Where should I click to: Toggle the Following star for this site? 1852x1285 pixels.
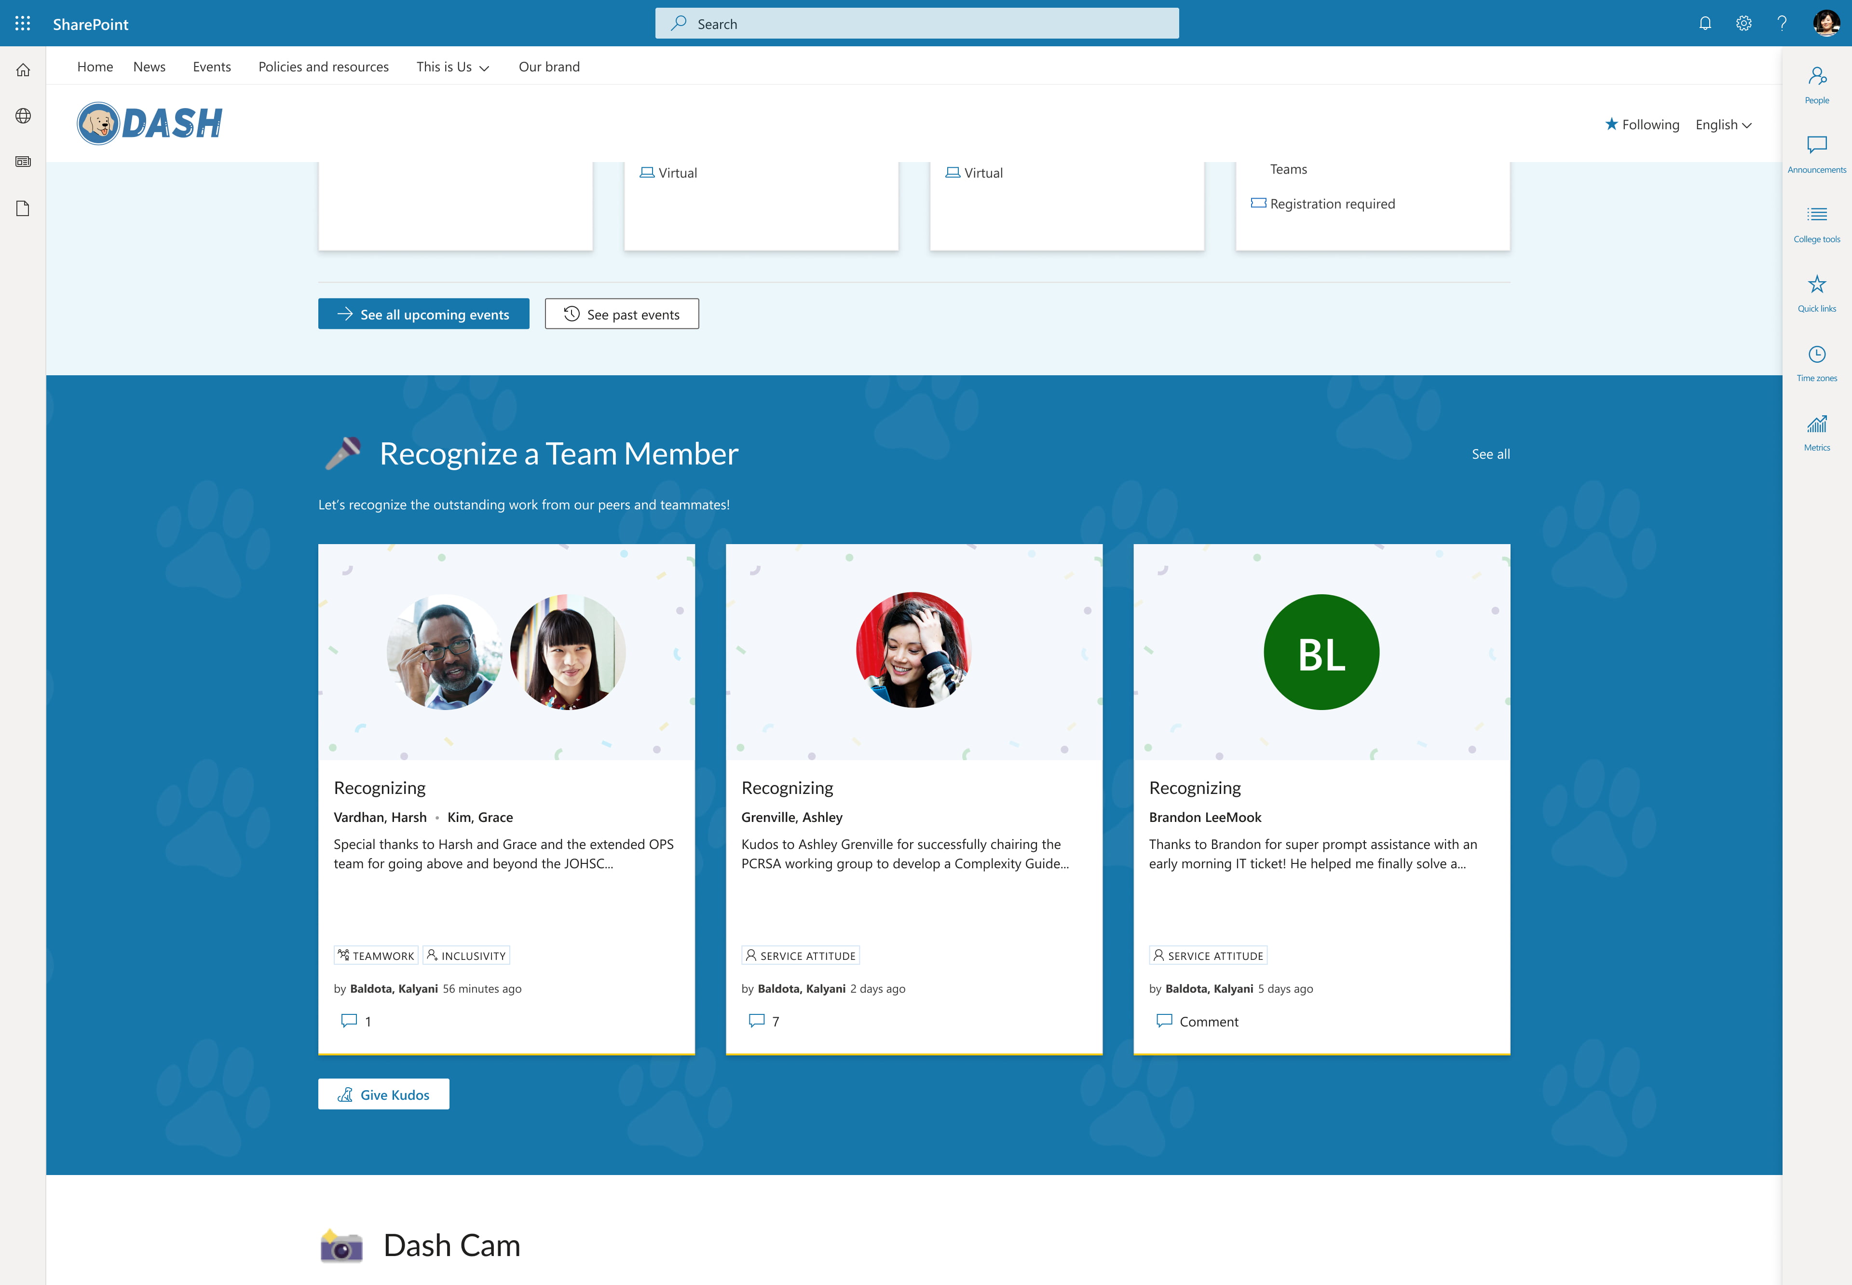pos(1642,124)
